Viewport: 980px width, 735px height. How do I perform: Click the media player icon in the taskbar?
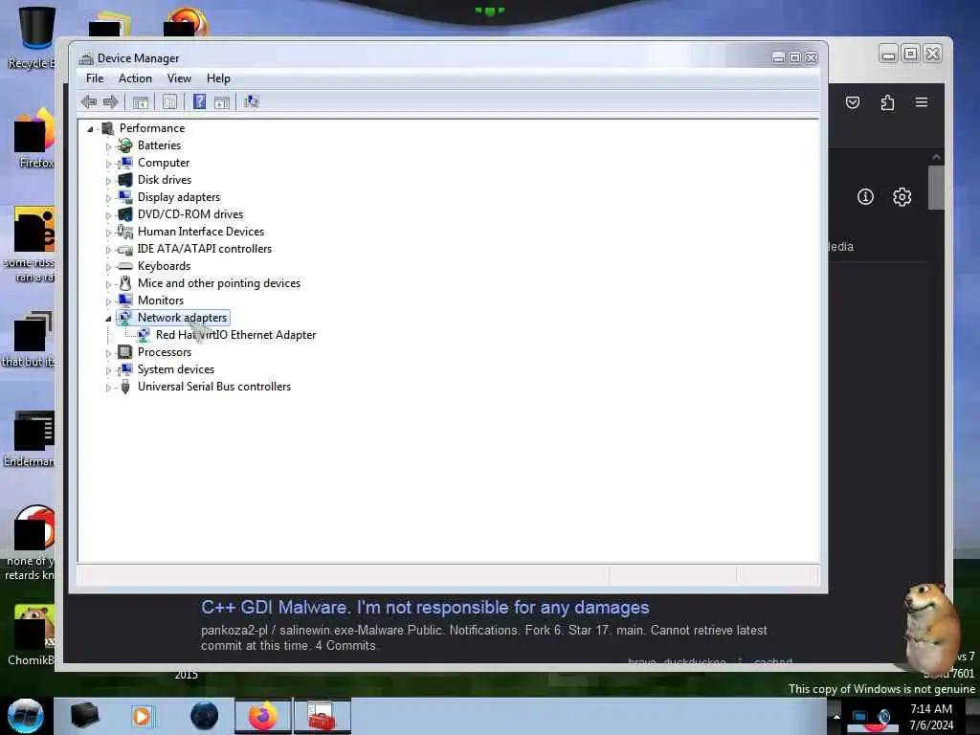tap(142, 716)
